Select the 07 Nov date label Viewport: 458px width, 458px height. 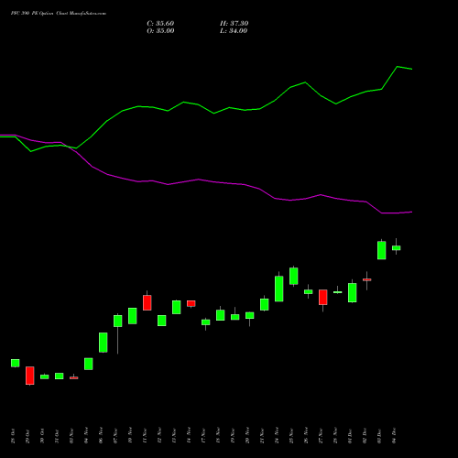tap(115, 436)
